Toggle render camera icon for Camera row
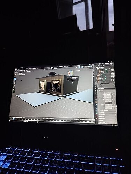The image size is (131, 174). click(x=113, y=69)
